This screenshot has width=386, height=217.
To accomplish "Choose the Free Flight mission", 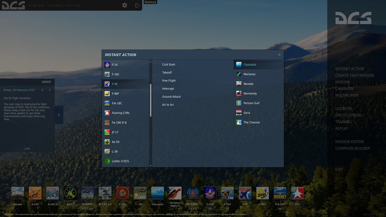I will tap(169, 81).
